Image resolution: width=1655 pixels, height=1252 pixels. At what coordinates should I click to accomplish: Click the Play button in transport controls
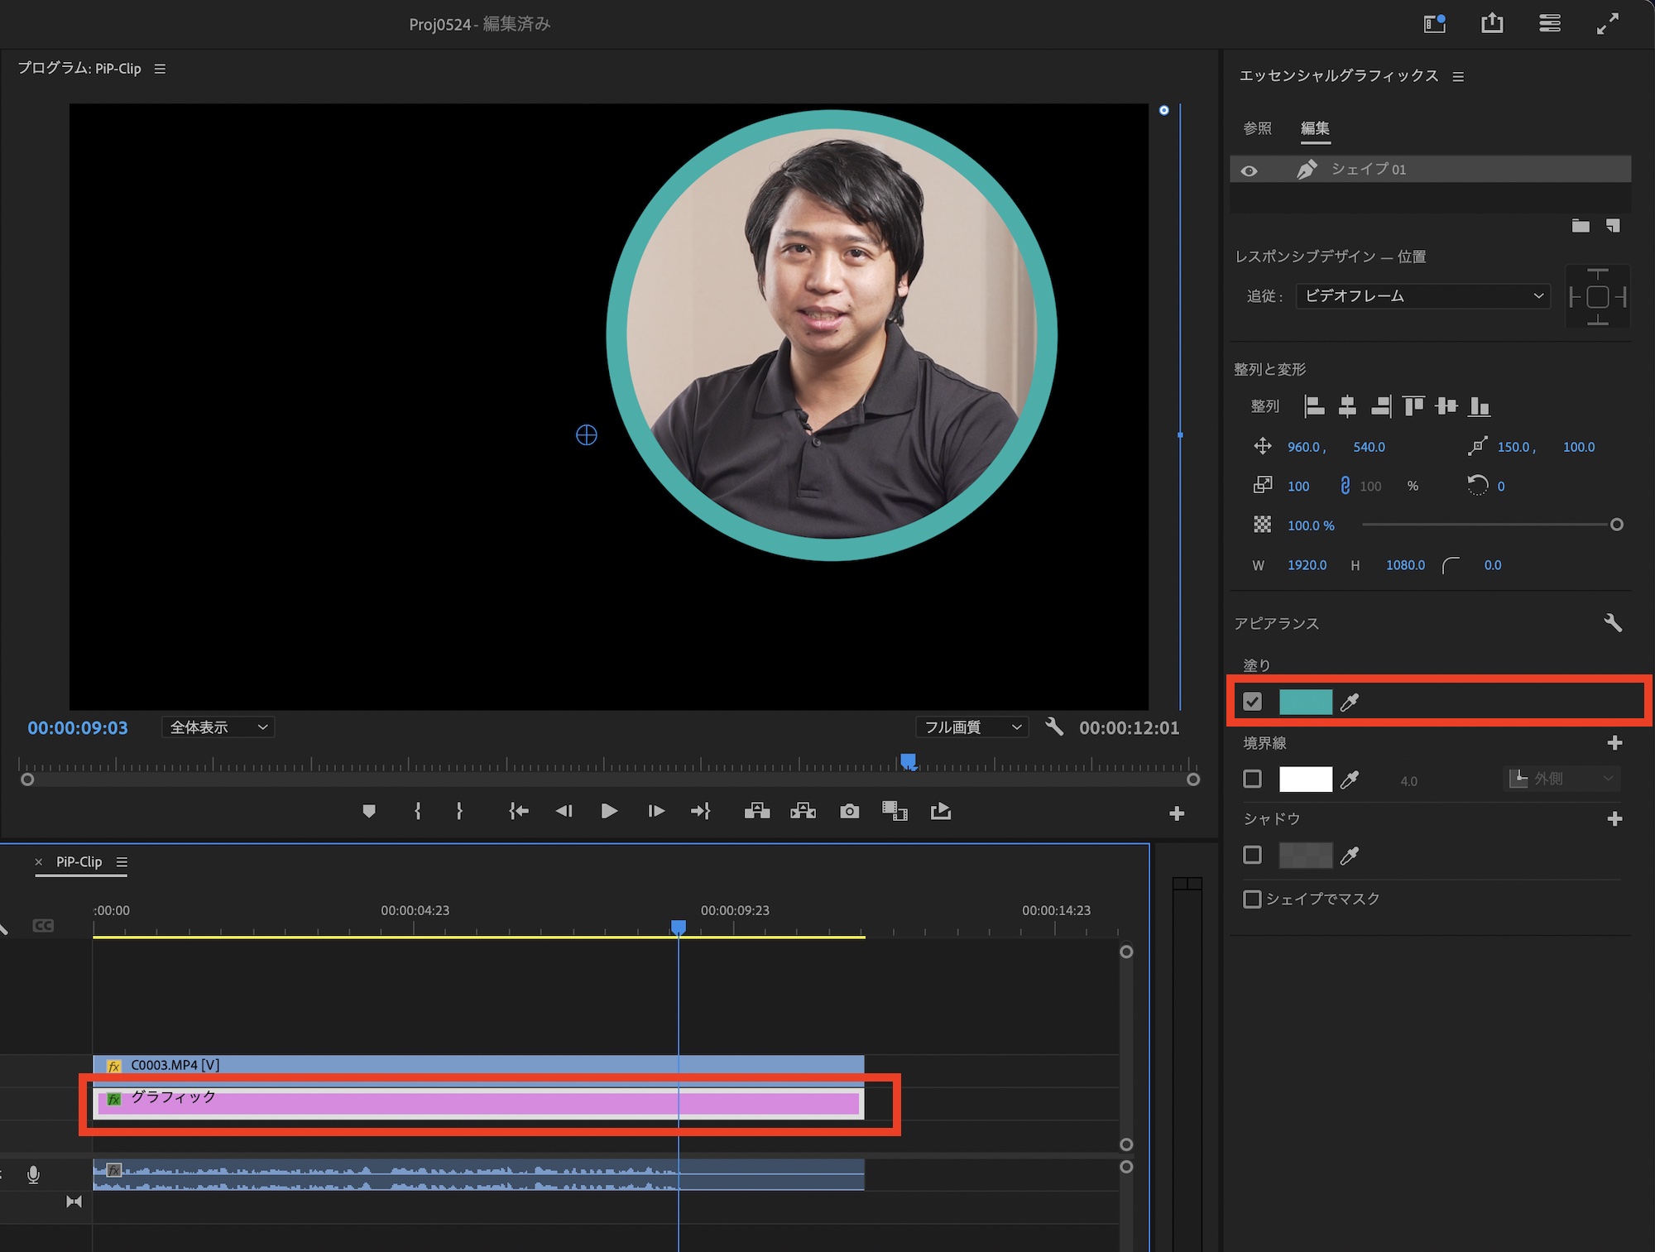pyautogui.click(x=609, y=811)
